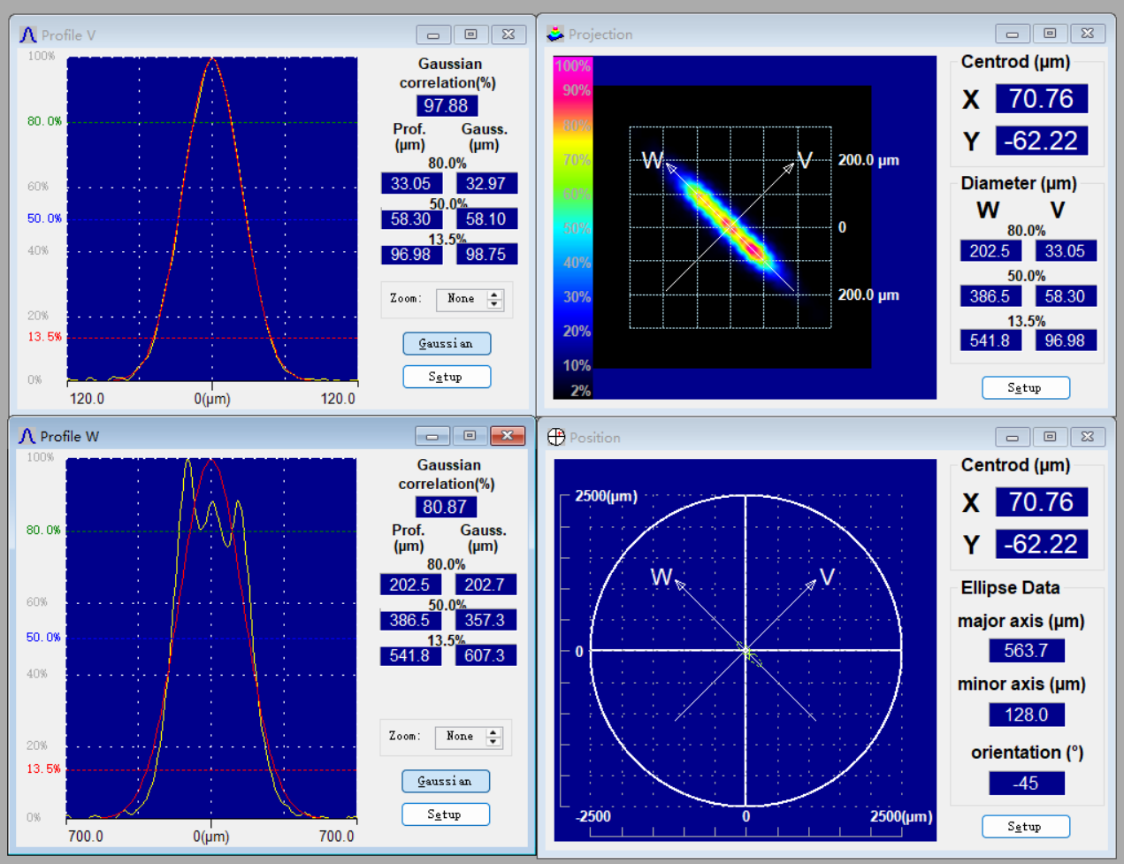The height and width of the screenshot is (864, 1124).
Task: Click the 10% level on the color scale
Action: coord(577,365)
